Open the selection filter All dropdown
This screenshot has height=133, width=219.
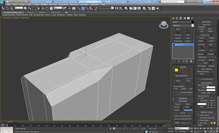coord(19,8)
